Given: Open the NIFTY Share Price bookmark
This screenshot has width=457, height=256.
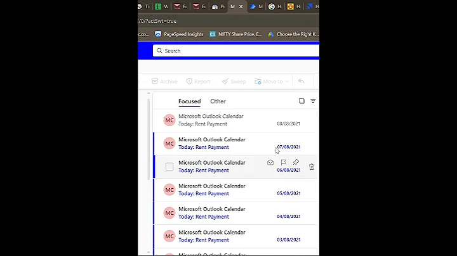Looking at the screenshot, I should tap(235, 34).
